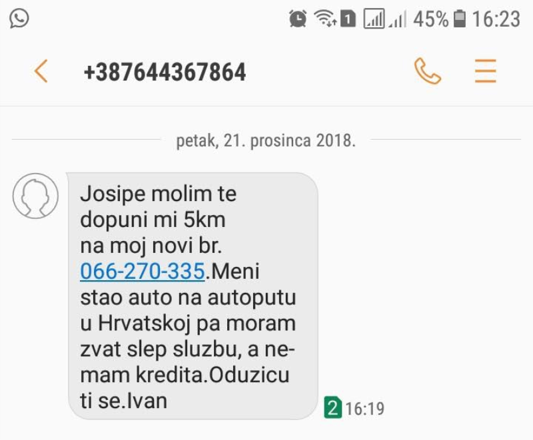Viewport: 533px width, 440px height.
Task: Tap the contact avatar silhouette
Action: pyautogui.click(x=35, y=196)
